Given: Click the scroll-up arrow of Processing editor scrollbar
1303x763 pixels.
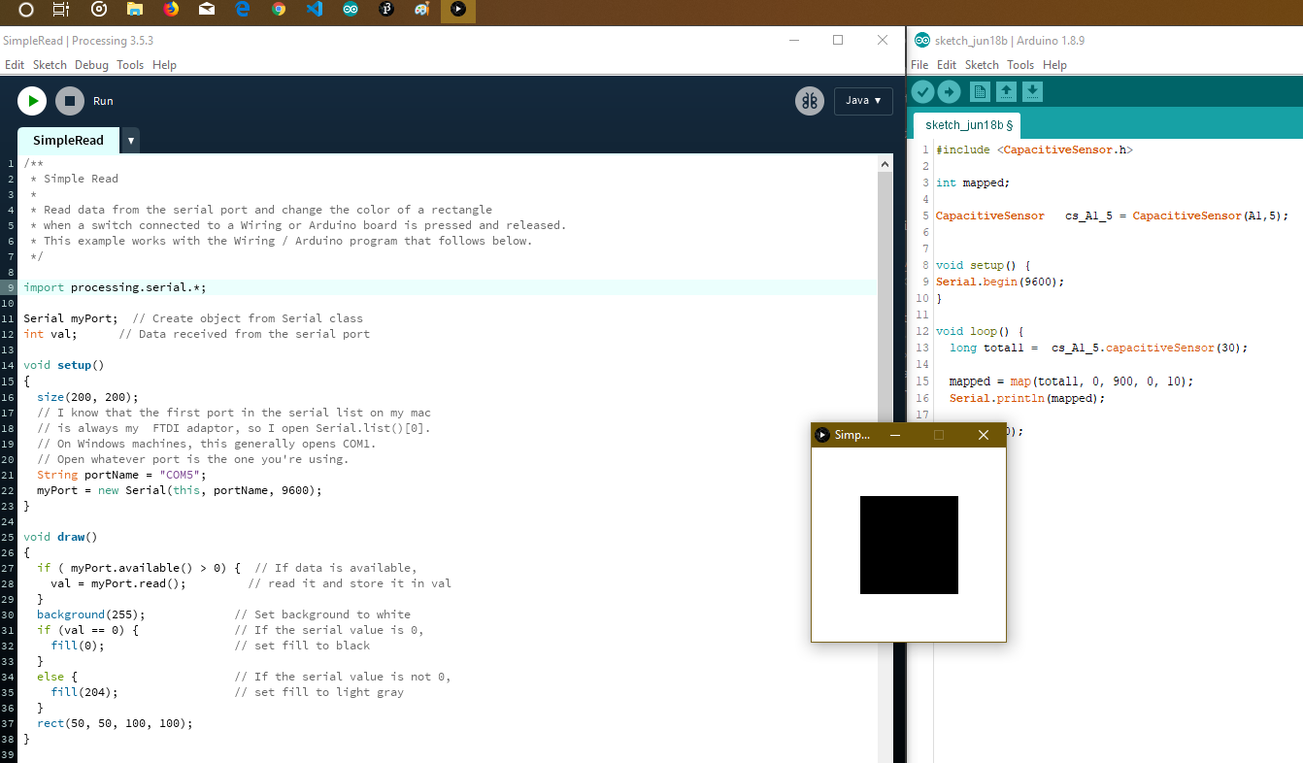Looking at the screenshot, I should 885,165.
